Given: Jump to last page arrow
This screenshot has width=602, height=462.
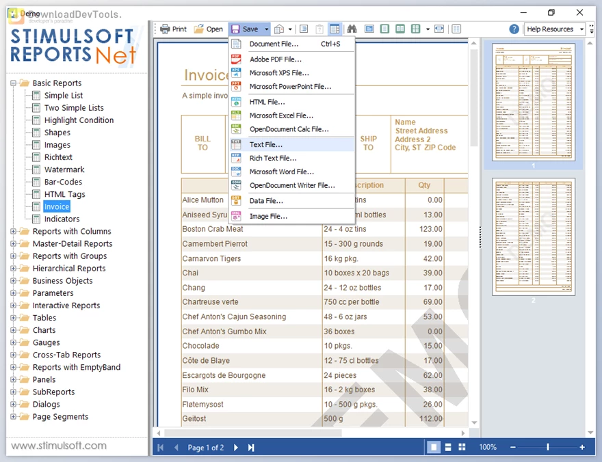Looking at the screenshot, I should click(x=251, y=448).
